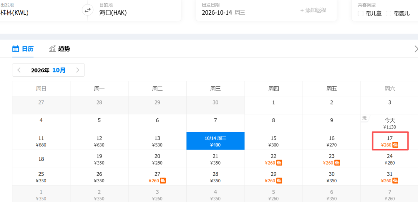Select October 3 date cell

point(389,105)
